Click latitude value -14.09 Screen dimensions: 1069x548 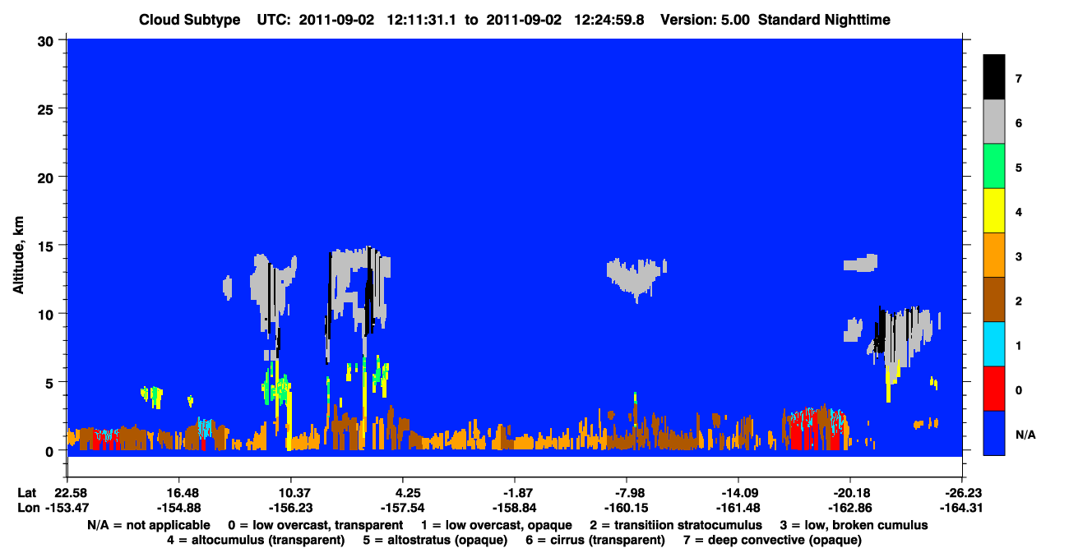click(738, 492)
